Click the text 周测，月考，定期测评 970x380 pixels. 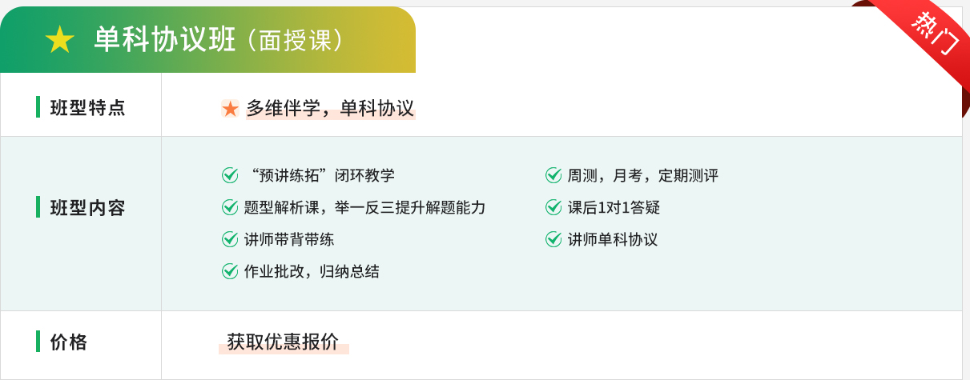[643, 175]
